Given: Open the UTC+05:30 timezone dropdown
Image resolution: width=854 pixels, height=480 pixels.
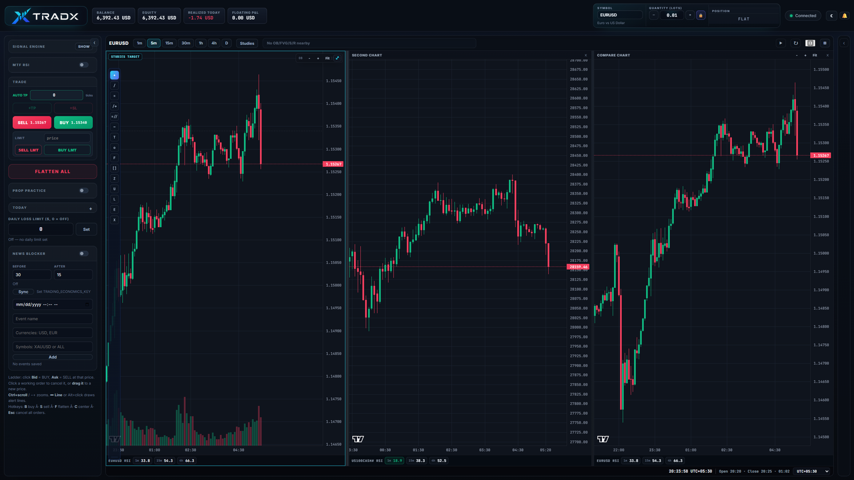Looking at the screenshot, I should tap(812, 471).
